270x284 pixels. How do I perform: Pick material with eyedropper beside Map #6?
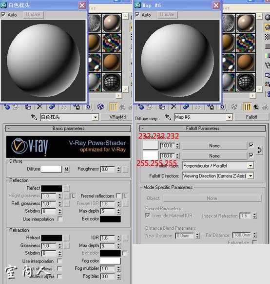click(168, 117)
